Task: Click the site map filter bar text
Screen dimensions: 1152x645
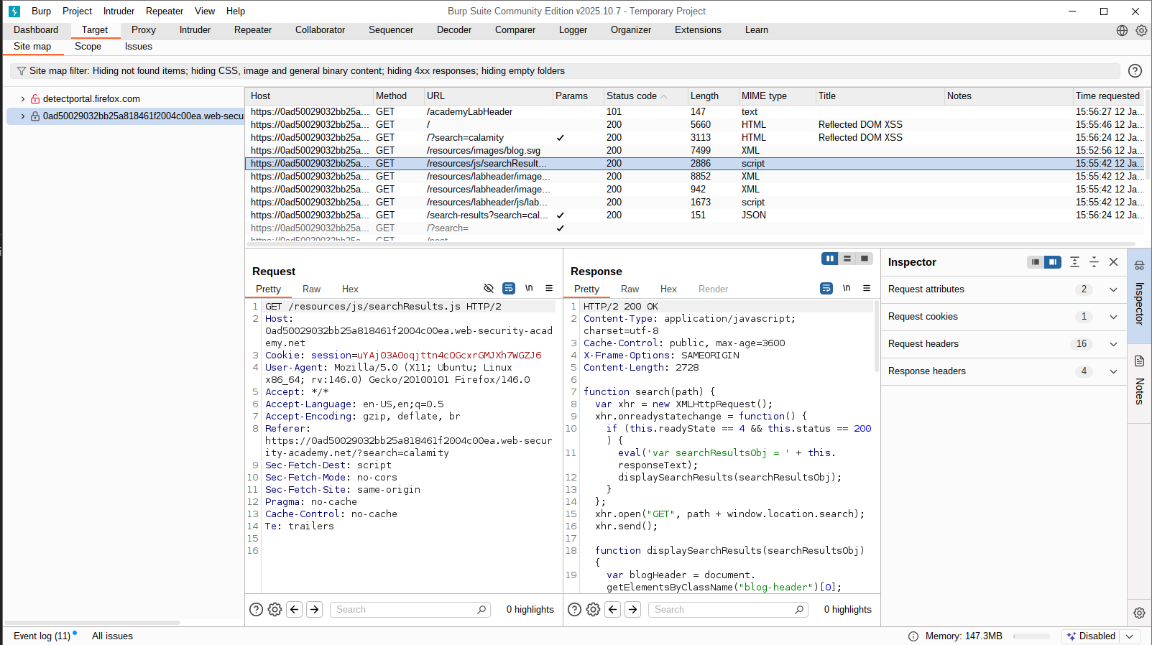Action: coord(297,71)
